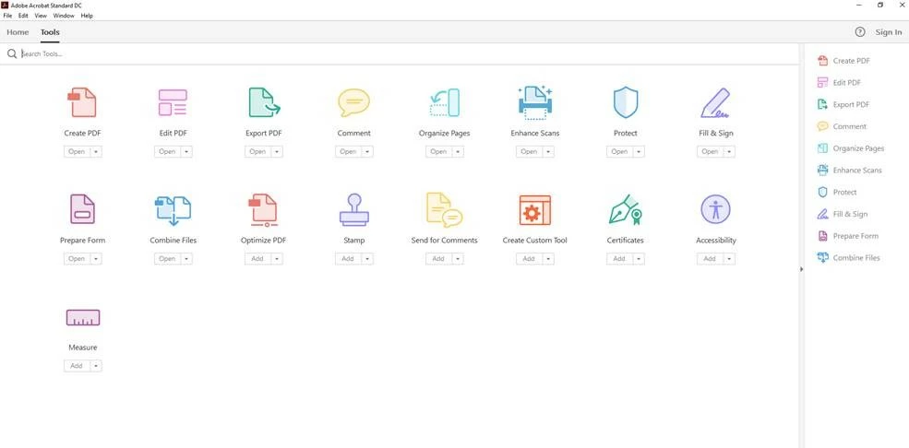The height and width of the screenshot is (448, 909).
Task: Click Add button under Create Custom Tool
Action: 529,259
